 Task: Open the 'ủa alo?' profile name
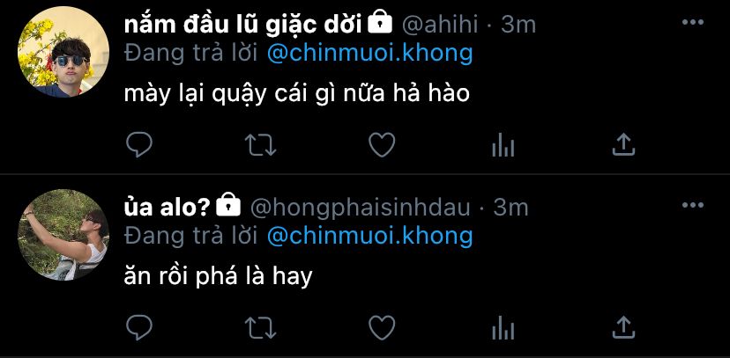click(x=168, y=208)
